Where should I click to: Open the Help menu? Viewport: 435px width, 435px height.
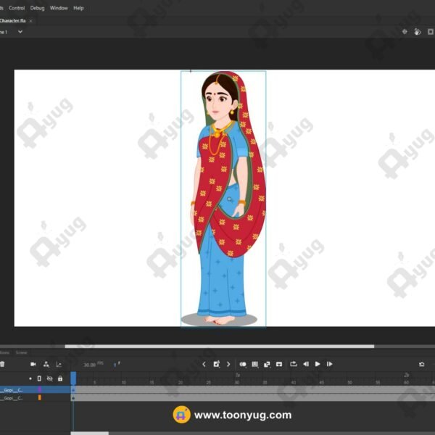(x=78, y=8)
